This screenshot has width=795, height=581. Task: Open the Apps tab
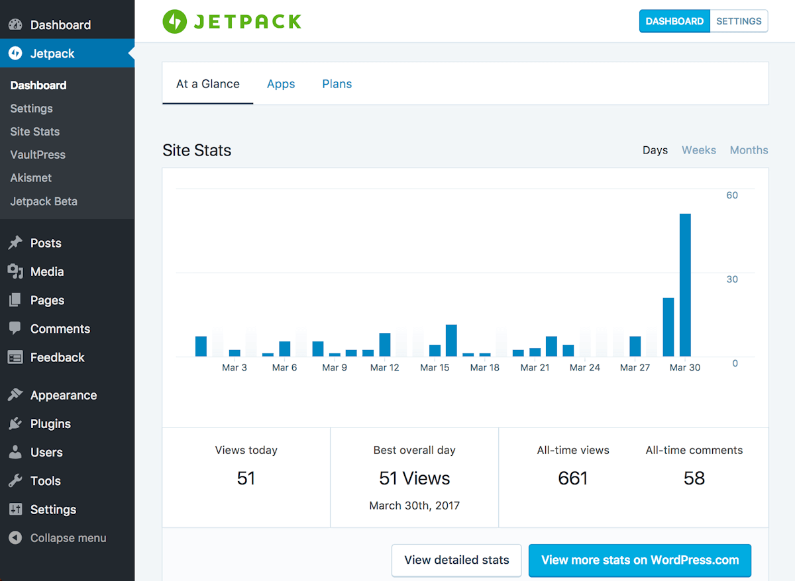tap(281, 84)
